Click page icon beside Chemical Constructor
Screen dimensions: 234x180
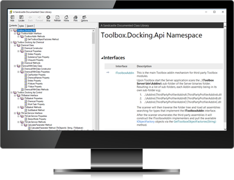(22, 48)
